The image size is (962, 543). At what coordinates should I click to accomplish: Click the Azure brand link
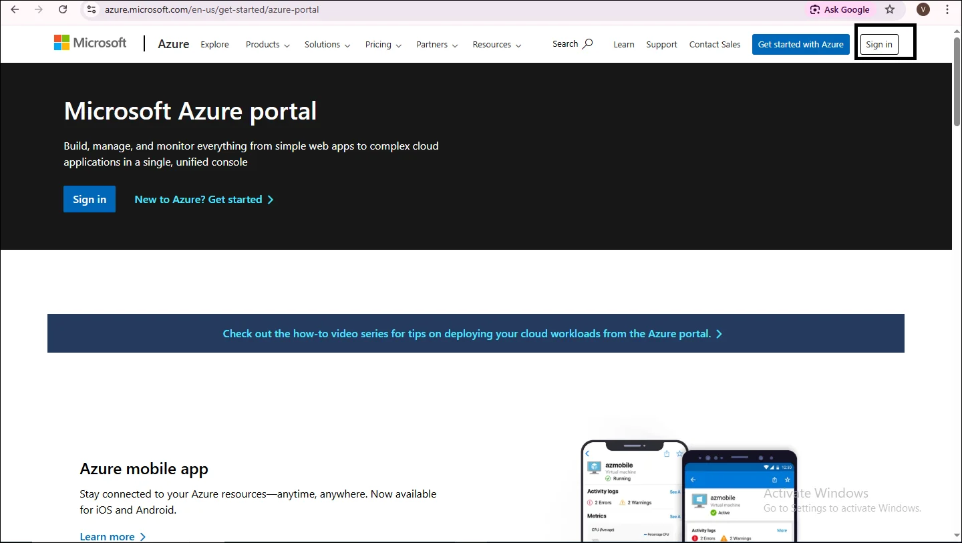(x=174, y=44)
